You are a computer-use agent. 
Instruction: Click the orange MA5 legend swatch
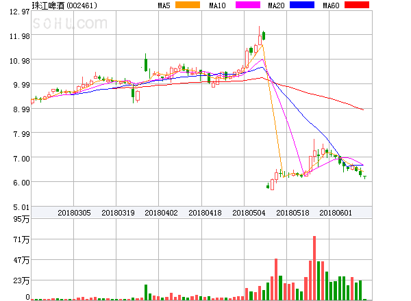pyautogui.click(x=188, y=5)
